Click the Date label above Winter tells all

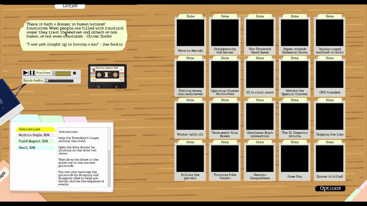(190, 100)
